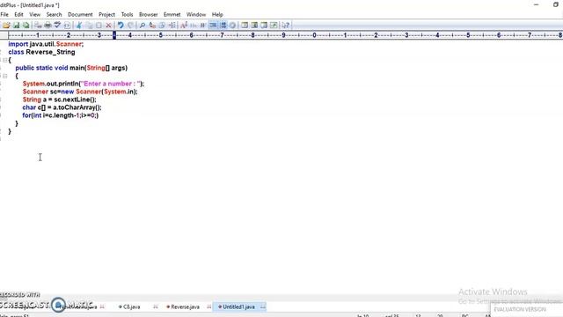The width and height of the screenshot is (563, 317).
Task: Click the Cut scissors icon
Action: point(79,26)
